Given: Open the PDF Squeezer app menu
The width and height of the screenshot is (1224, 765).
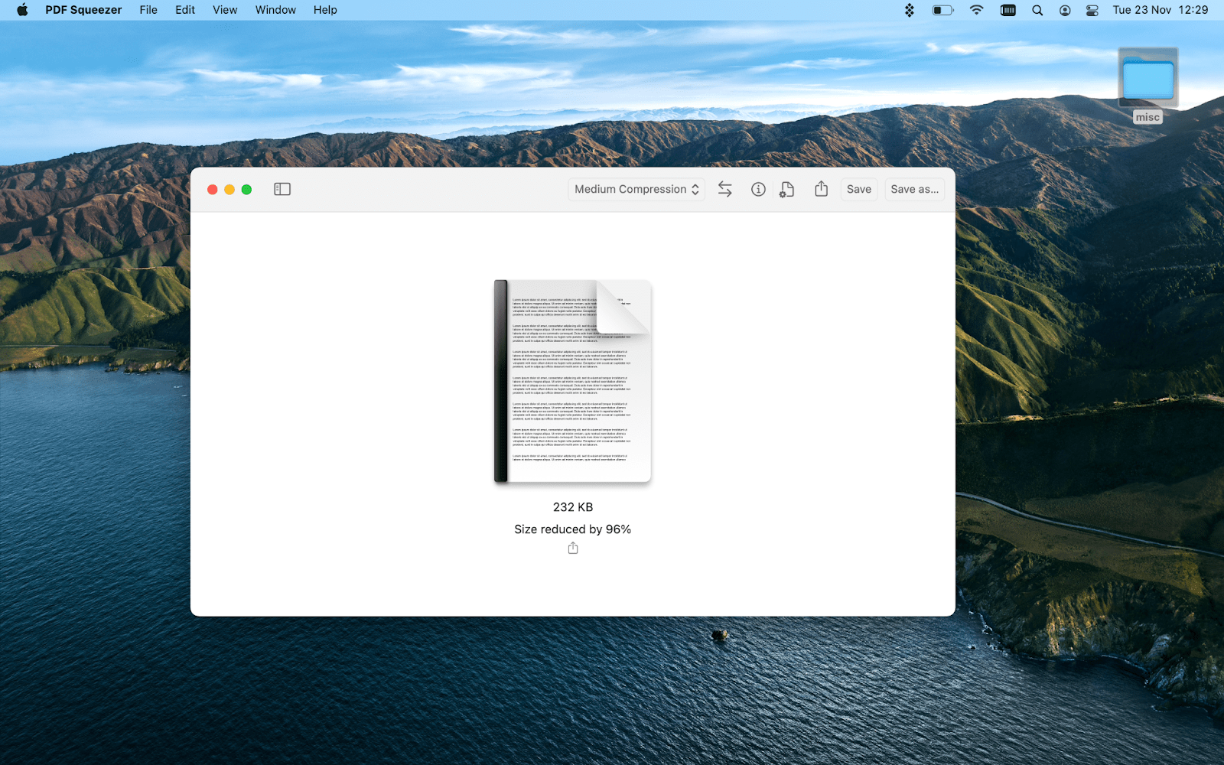Looking at the screenshot, I should [x=83, y=10].
